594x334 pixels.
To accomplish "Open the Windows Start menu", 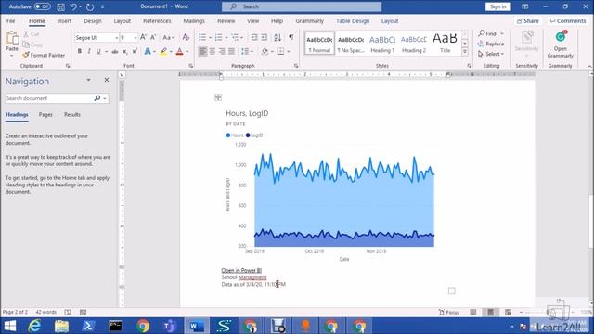I will click(10, 326).
